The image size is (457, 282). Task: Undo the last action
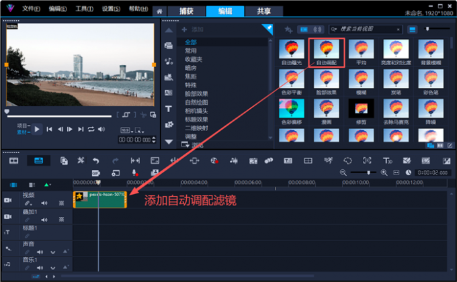[96, 160]
